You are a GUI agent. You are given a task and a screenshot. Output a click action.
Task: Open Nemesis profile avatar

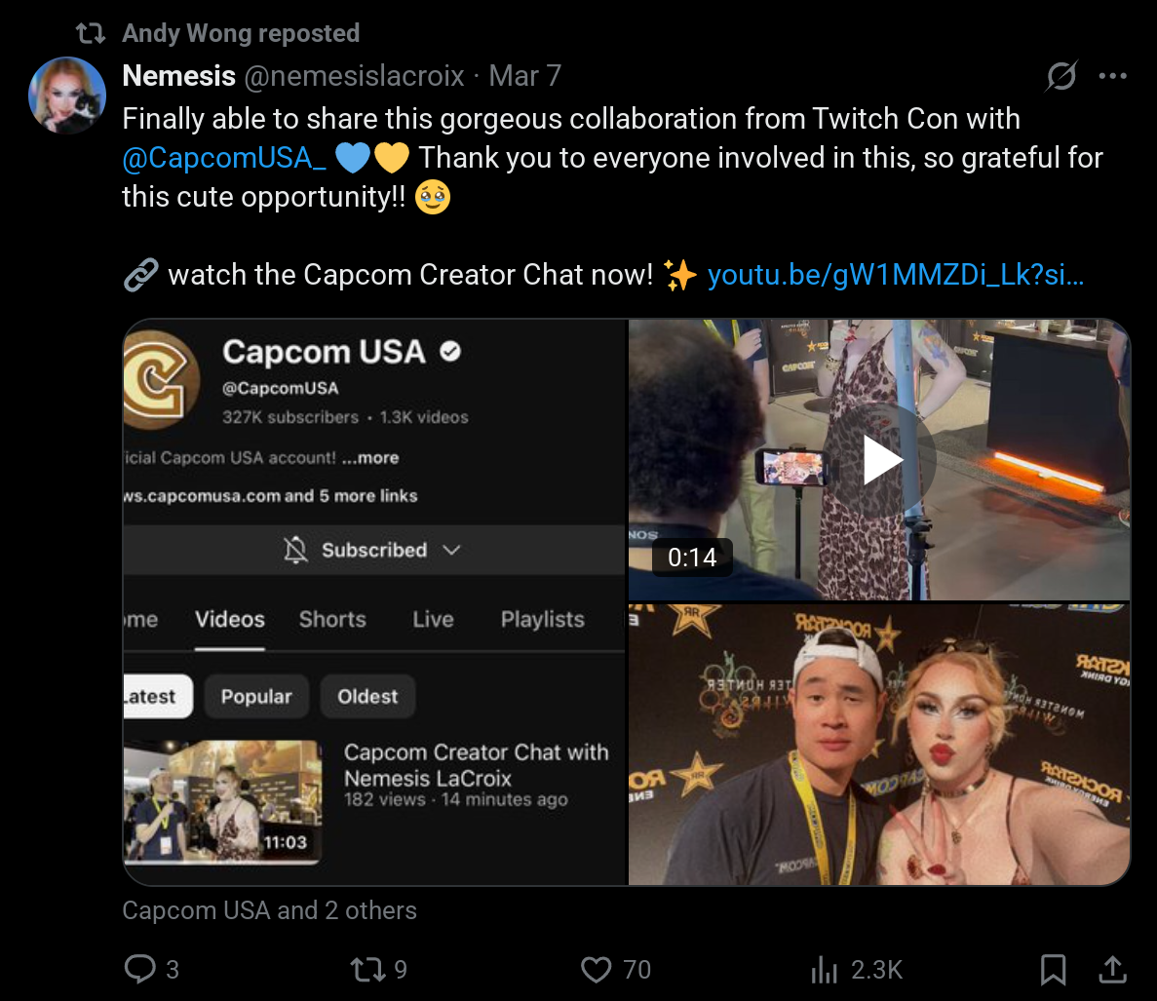pyautogui.click(x=67, y=96)
